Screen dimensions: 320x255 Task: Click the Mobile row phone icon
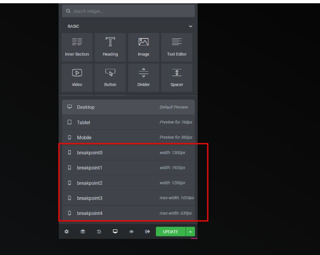pyautogui.click(x=69, y=137)
